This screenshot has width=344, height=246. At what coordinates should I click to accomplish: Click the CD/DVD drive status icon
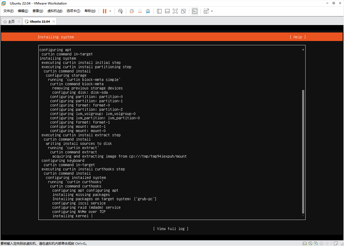coord(310,243)
